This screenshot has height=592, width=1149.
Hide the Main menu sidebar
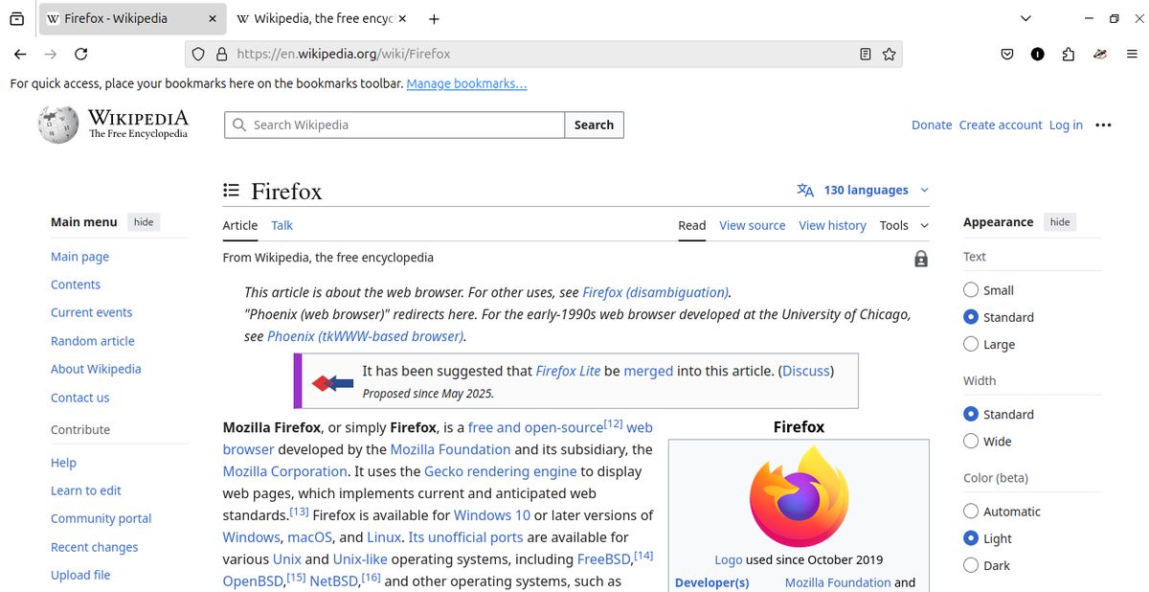click(144, 222)
